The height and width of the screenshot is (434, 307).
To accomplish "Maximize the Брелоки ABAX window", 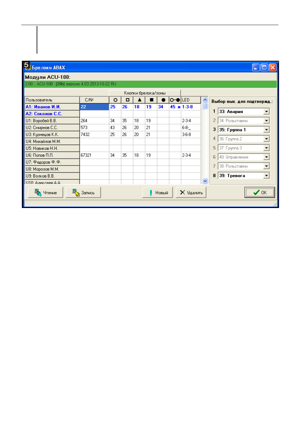I will coord(264,67).
